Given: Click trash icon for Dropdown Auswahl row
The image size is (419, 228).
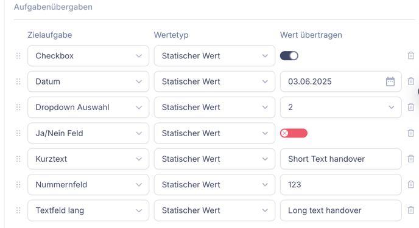Looking at the screenshot, I should pos(410,107).
